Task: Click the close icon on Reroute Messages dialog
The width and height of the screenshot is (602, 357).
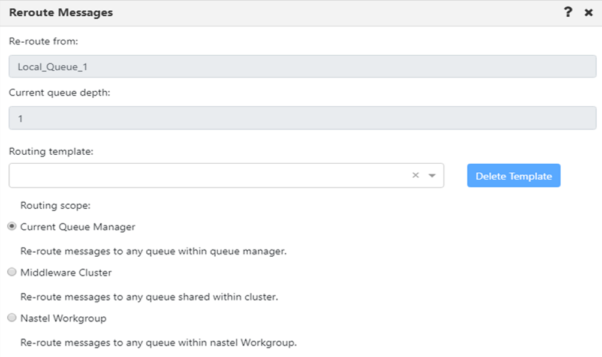Action: point(588,12)
